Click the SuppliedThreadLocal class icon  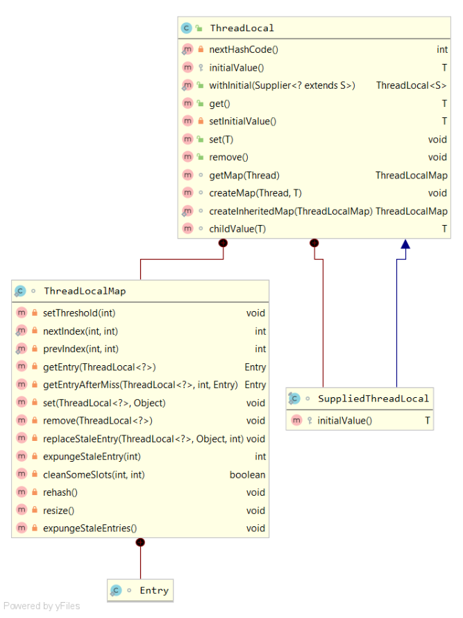[294, 399]
